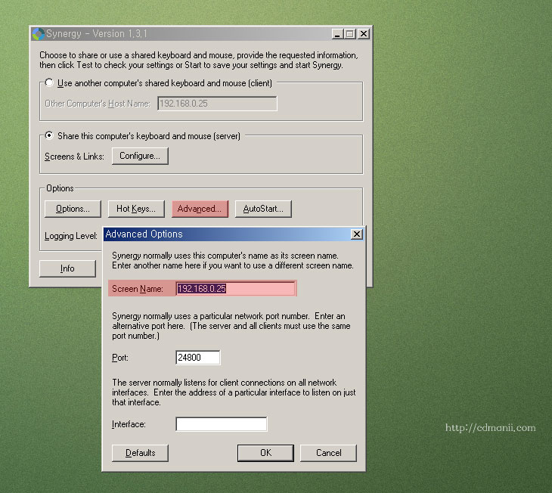Open the Hot Keys... dialog
The image size is (552, 493).
pyautogui.click(x=136, y=209)
